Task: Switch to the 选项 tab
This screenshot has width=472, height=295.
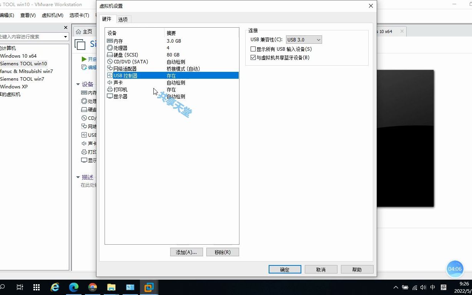Action: (x=123, y=19)
